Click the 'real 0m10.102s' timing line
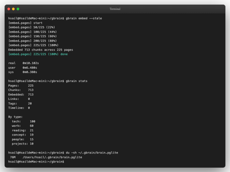Screen dimensions: 230x172 coord(23,63)
